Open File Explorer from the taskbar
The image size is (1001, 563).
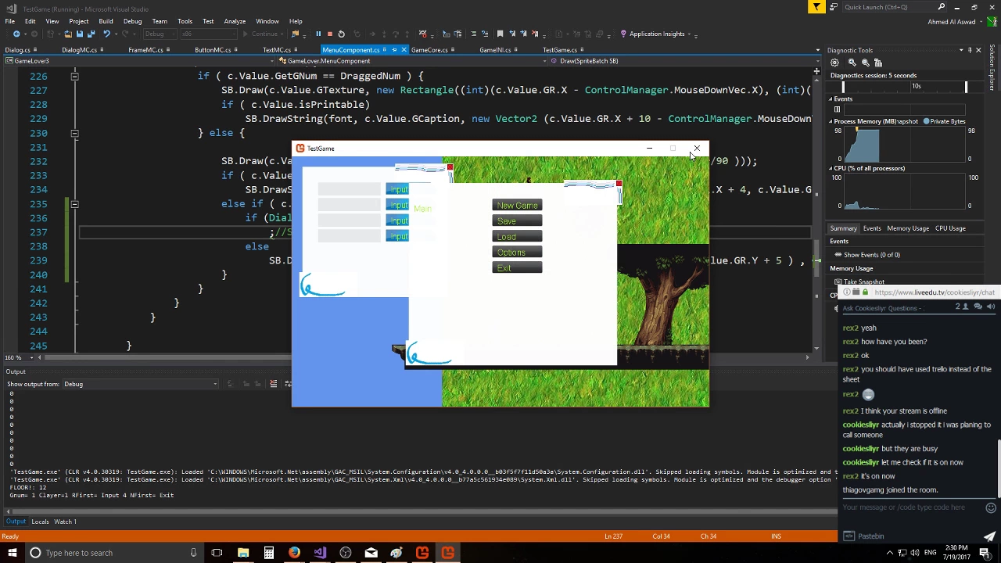[243, 553]
